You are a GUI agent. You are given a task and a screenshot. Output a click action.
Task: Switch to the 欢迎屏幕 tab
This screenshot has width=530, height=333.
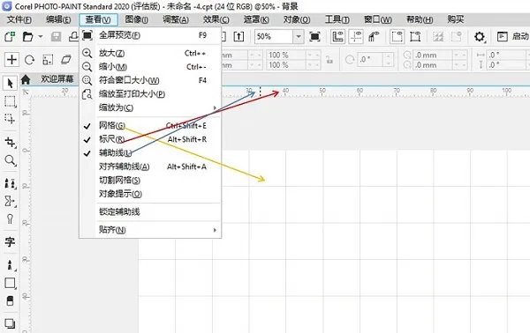pos(57,79)
